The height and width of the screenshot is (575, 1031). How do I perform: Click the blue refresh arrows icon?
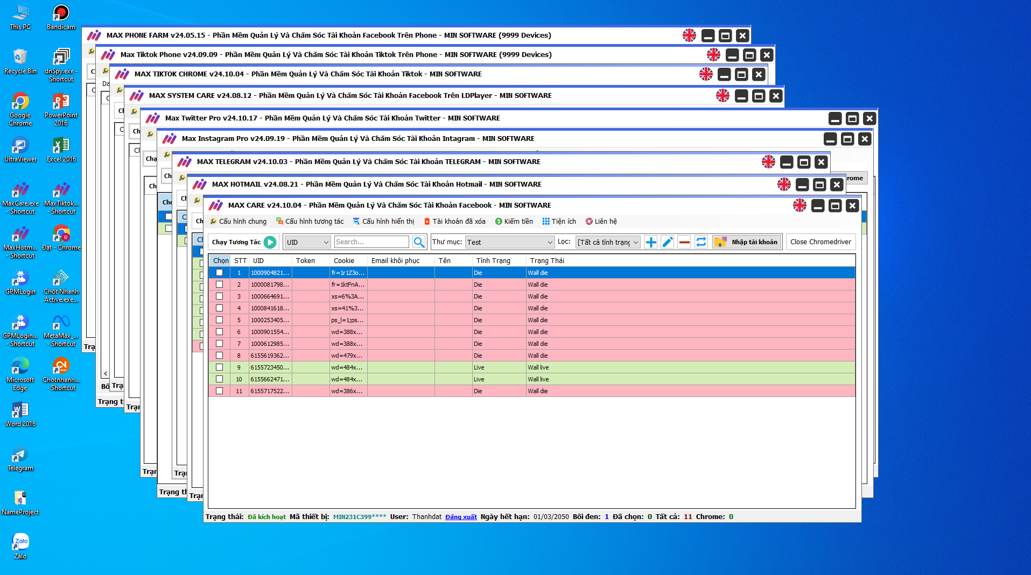pos(700,242)
